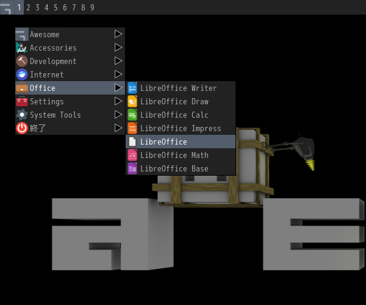Switch to workspace tag 6
366x305 pixels.
65,7
